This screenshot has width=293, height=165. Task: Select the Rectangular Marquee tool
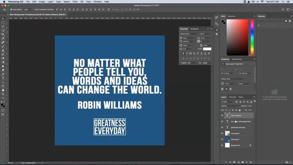click(3, 22)
